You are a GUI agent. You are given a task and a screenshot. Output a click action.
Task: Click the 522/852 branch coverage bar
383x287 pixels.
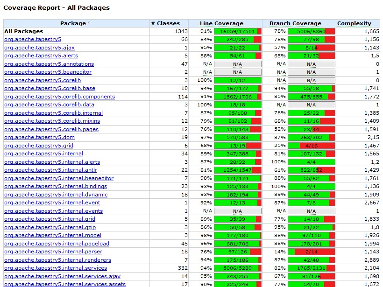pos(312,170)
